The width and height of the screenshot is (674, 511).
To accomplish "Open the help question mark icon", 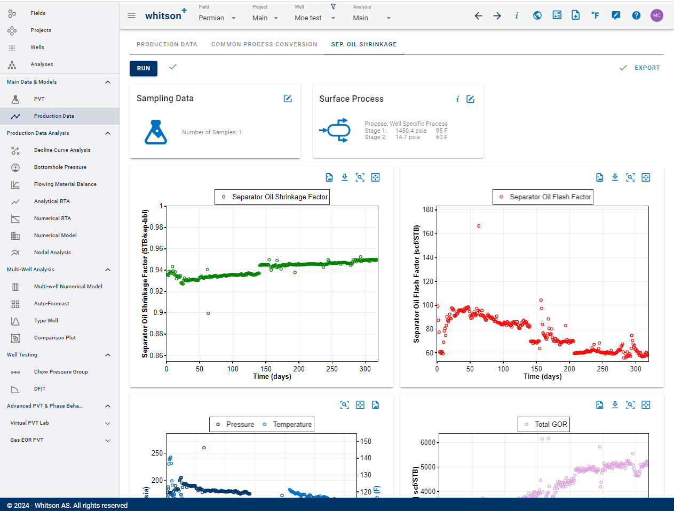I will tap(636, 15).
